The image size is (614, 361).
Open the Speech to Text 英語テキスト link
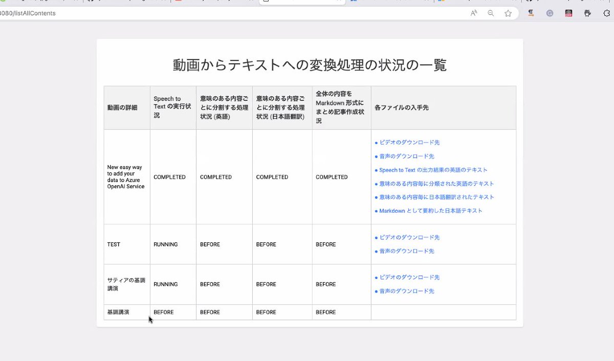[x=432, y=169]
